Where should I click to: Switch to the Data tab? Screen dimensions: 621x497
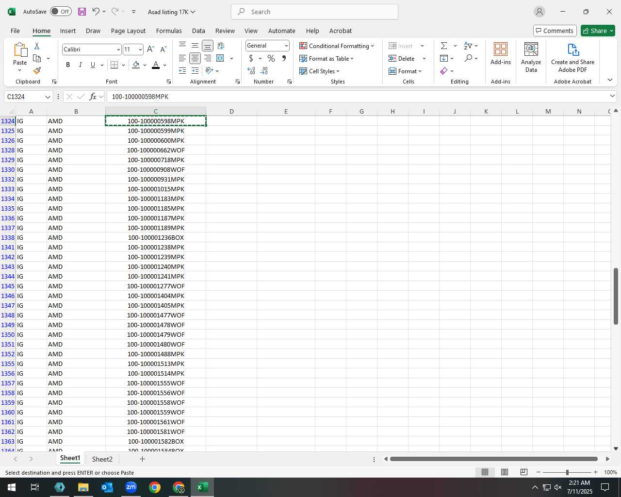198,31
